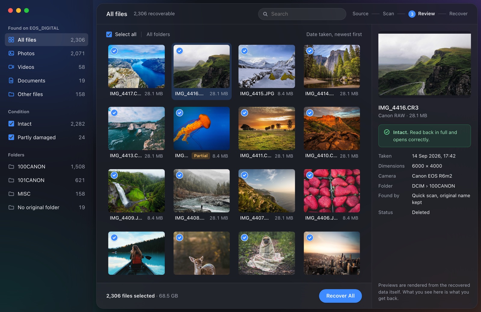Open the canoe woman on lake thumbnail
The height and width of the screenshot is (312, 481).
(136, 253)
